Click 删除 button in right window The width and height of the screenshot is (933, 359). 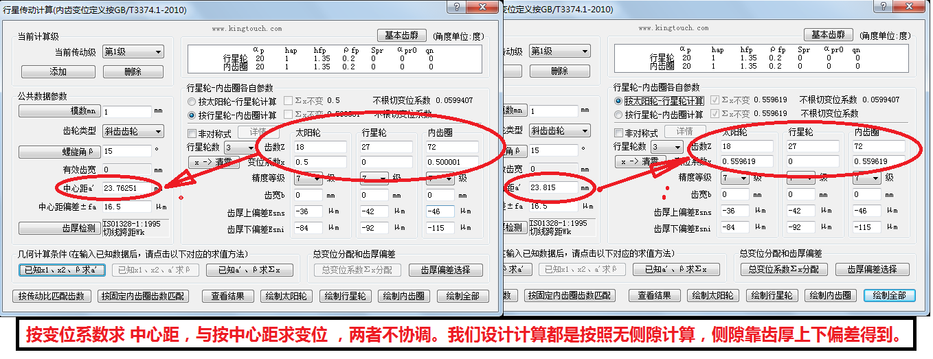point(560,71)
